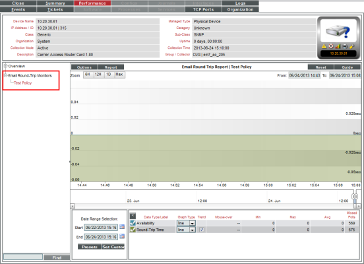Click the yellow warning triangle icon
This screenshot has width=364, height=264.
tap(324, 46)
